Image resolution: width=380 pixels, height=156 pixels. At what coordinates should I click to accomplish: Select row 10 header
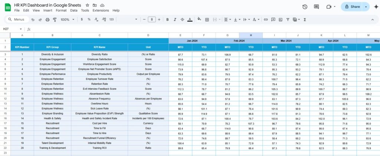click(x=5, y=89)
